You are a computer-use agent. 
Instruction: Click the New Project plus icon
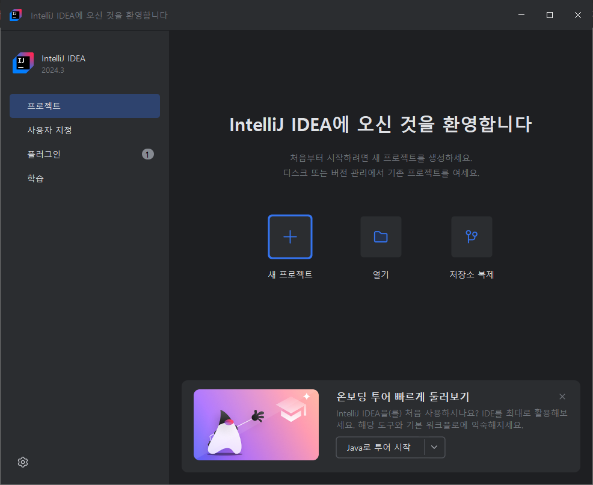(x=290, y=237)
